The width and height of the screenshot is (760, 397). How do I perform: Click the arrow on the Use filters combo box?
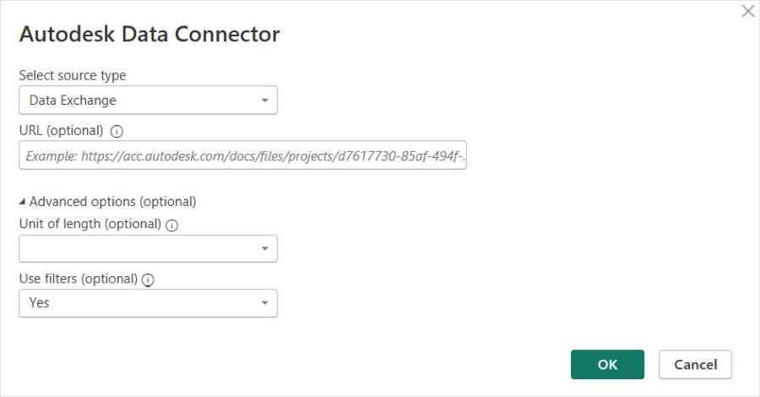point(264,302)
